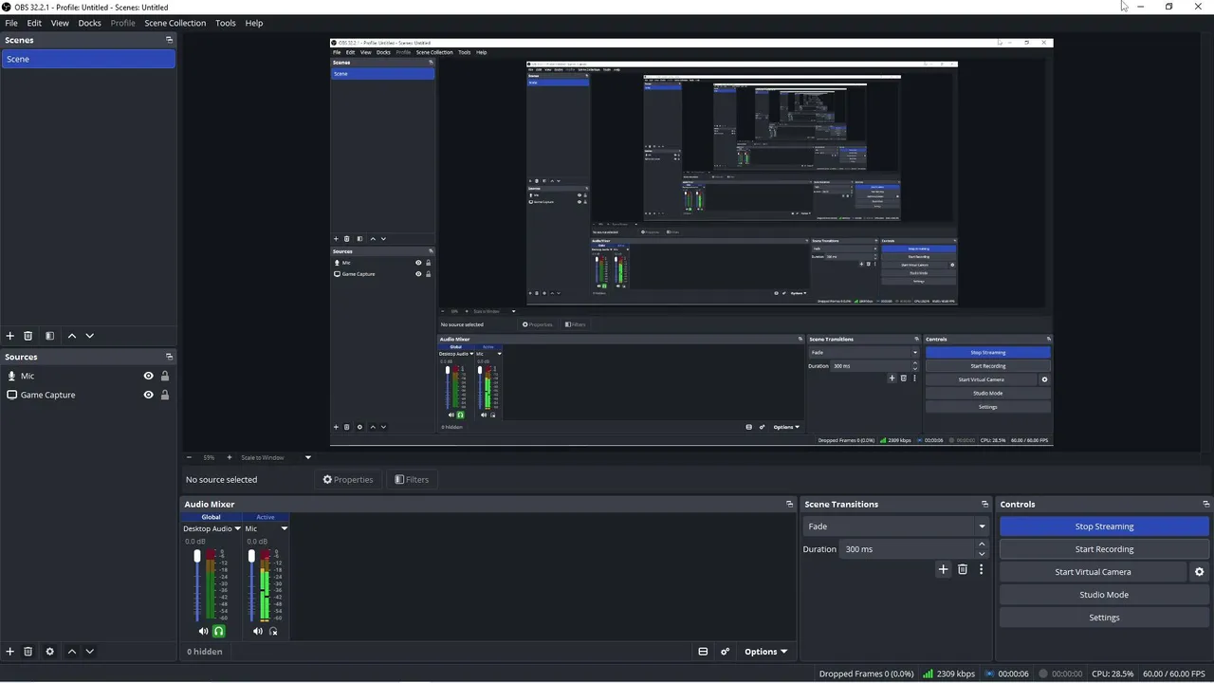Open source Filters button
This screenshot has height=683, width=1214.
pos(412,480)
